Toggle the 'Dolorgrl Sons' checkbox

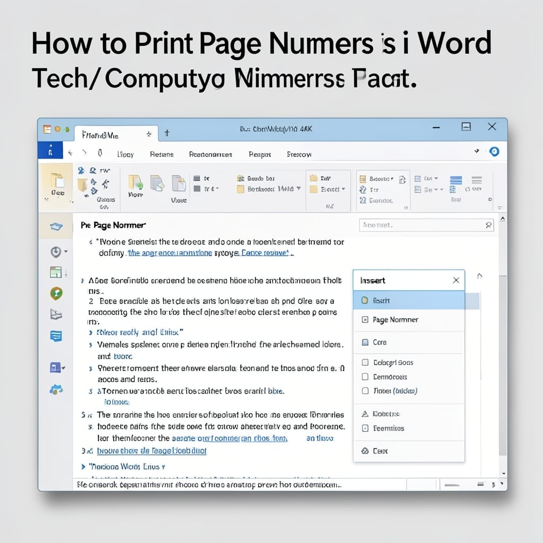coord(365,362)
